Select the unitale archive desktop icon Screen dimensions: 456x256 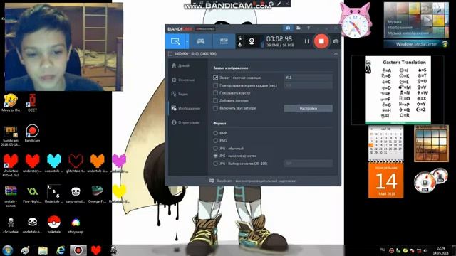pos(11,196)
